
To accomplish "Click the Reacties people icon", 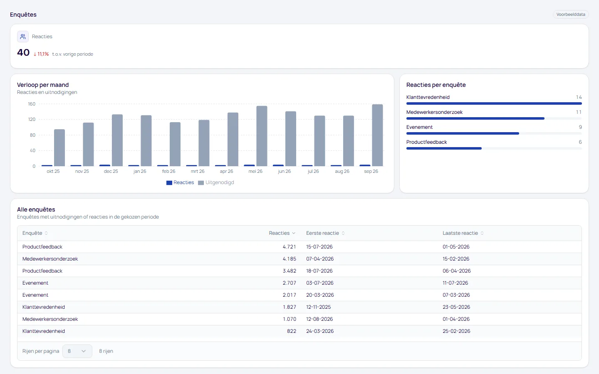I will click(23, 37).
